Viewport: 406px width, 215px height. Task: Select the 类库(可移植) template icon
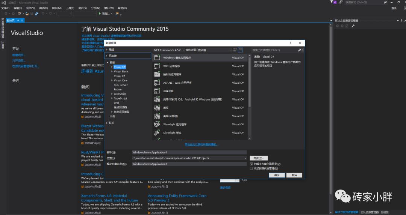pyautogui.click(x=157, y=116)
